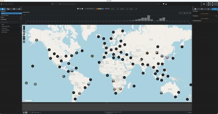Open the grid tab in right panel
The height and width of the screenshot is (114, 218).
[x=202, y=9]
